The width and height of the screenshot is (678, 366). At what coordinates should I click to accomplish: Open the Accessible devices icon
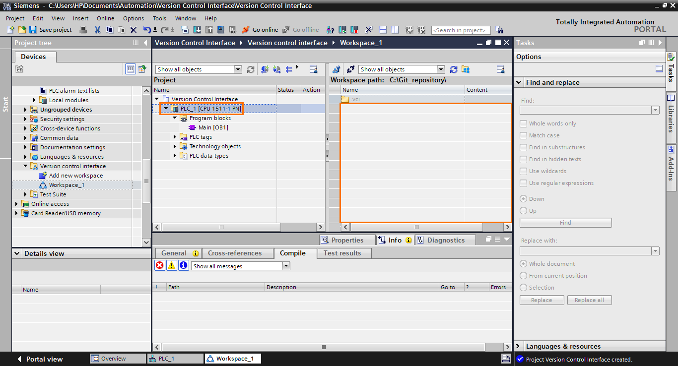tap(330, 30)
